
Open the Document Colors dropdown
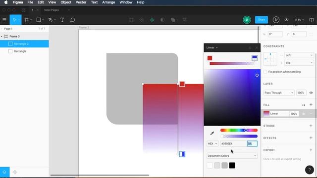[232, 156]
